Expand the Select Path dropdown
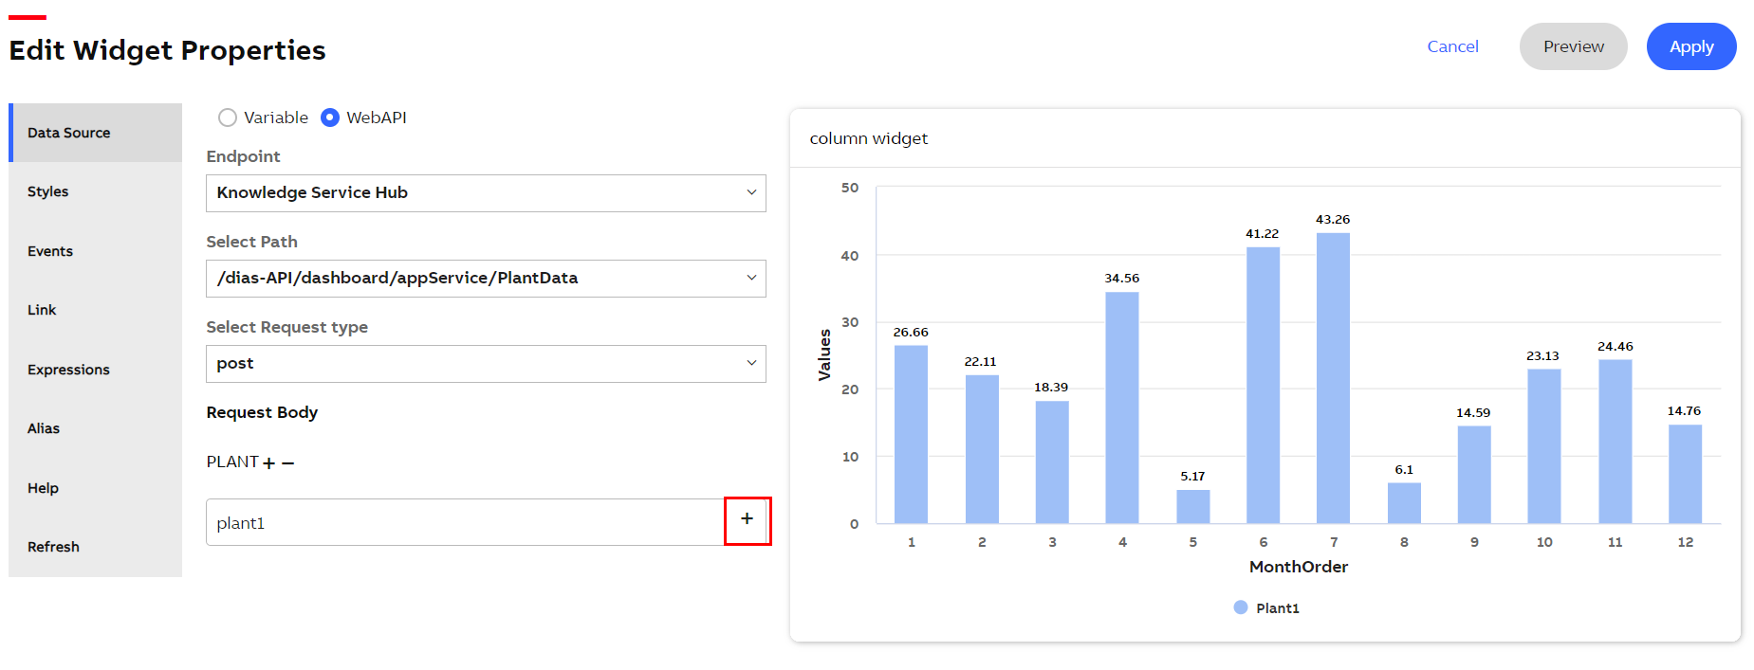 [486, 279]
